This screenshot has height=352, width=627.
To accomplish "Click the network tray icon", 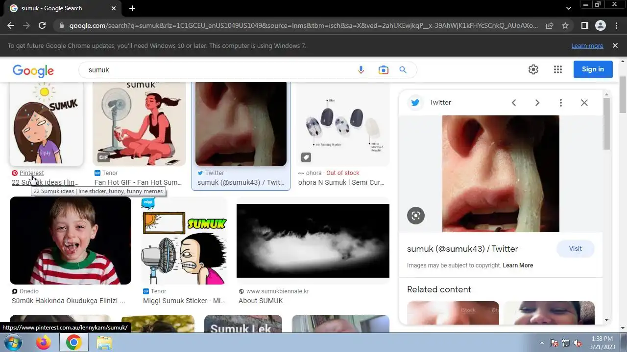I will click(x=566, y=343).
